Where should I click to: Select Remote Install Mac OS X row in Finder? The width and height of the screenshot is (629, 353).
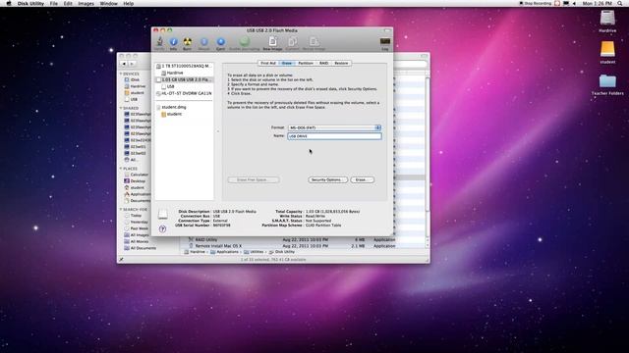(x=303, y=246)
